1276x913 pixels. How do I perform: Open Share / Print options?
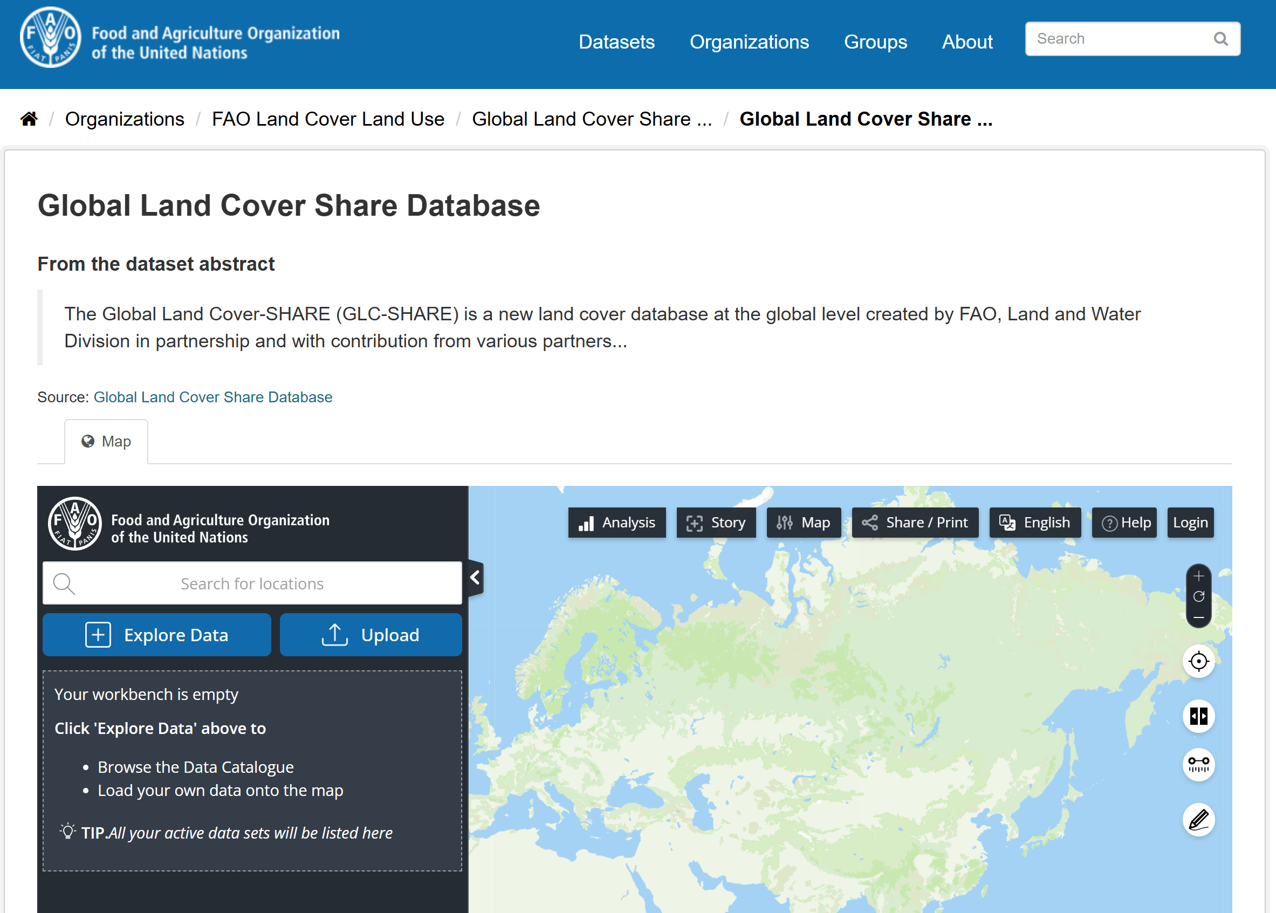(915, 523)
